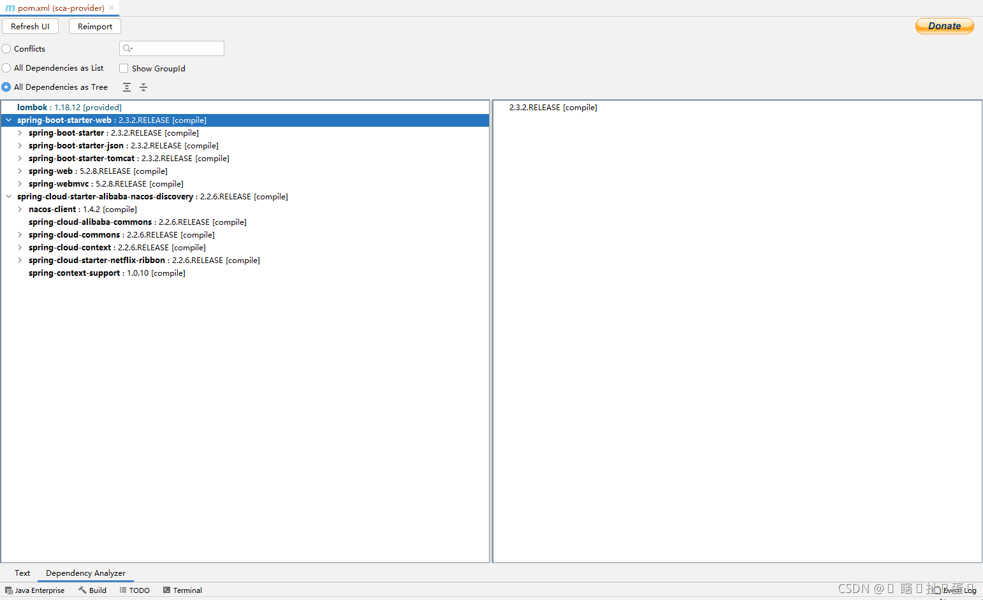The width and height of the screenshot is (983, 600).
Task: Select the spring-webmvc 5.2.8.RELEASE row text
Action: [106, 184]
